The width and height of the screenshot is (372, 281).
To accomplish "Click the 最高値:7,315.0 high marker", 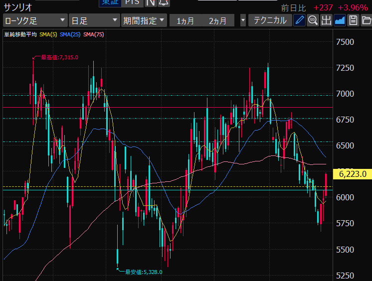I will tap(59, 57).
